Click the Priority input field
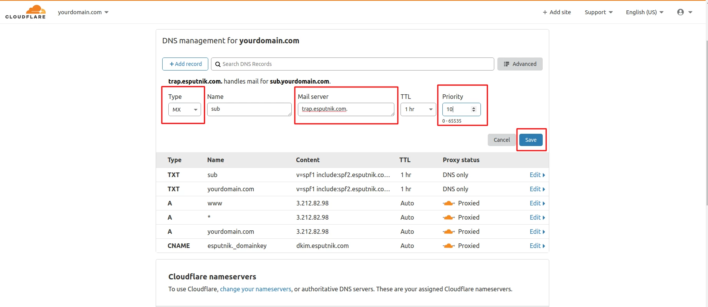Image resolution: width=708 pixels, height=307 pixels. tap(461, 110)
